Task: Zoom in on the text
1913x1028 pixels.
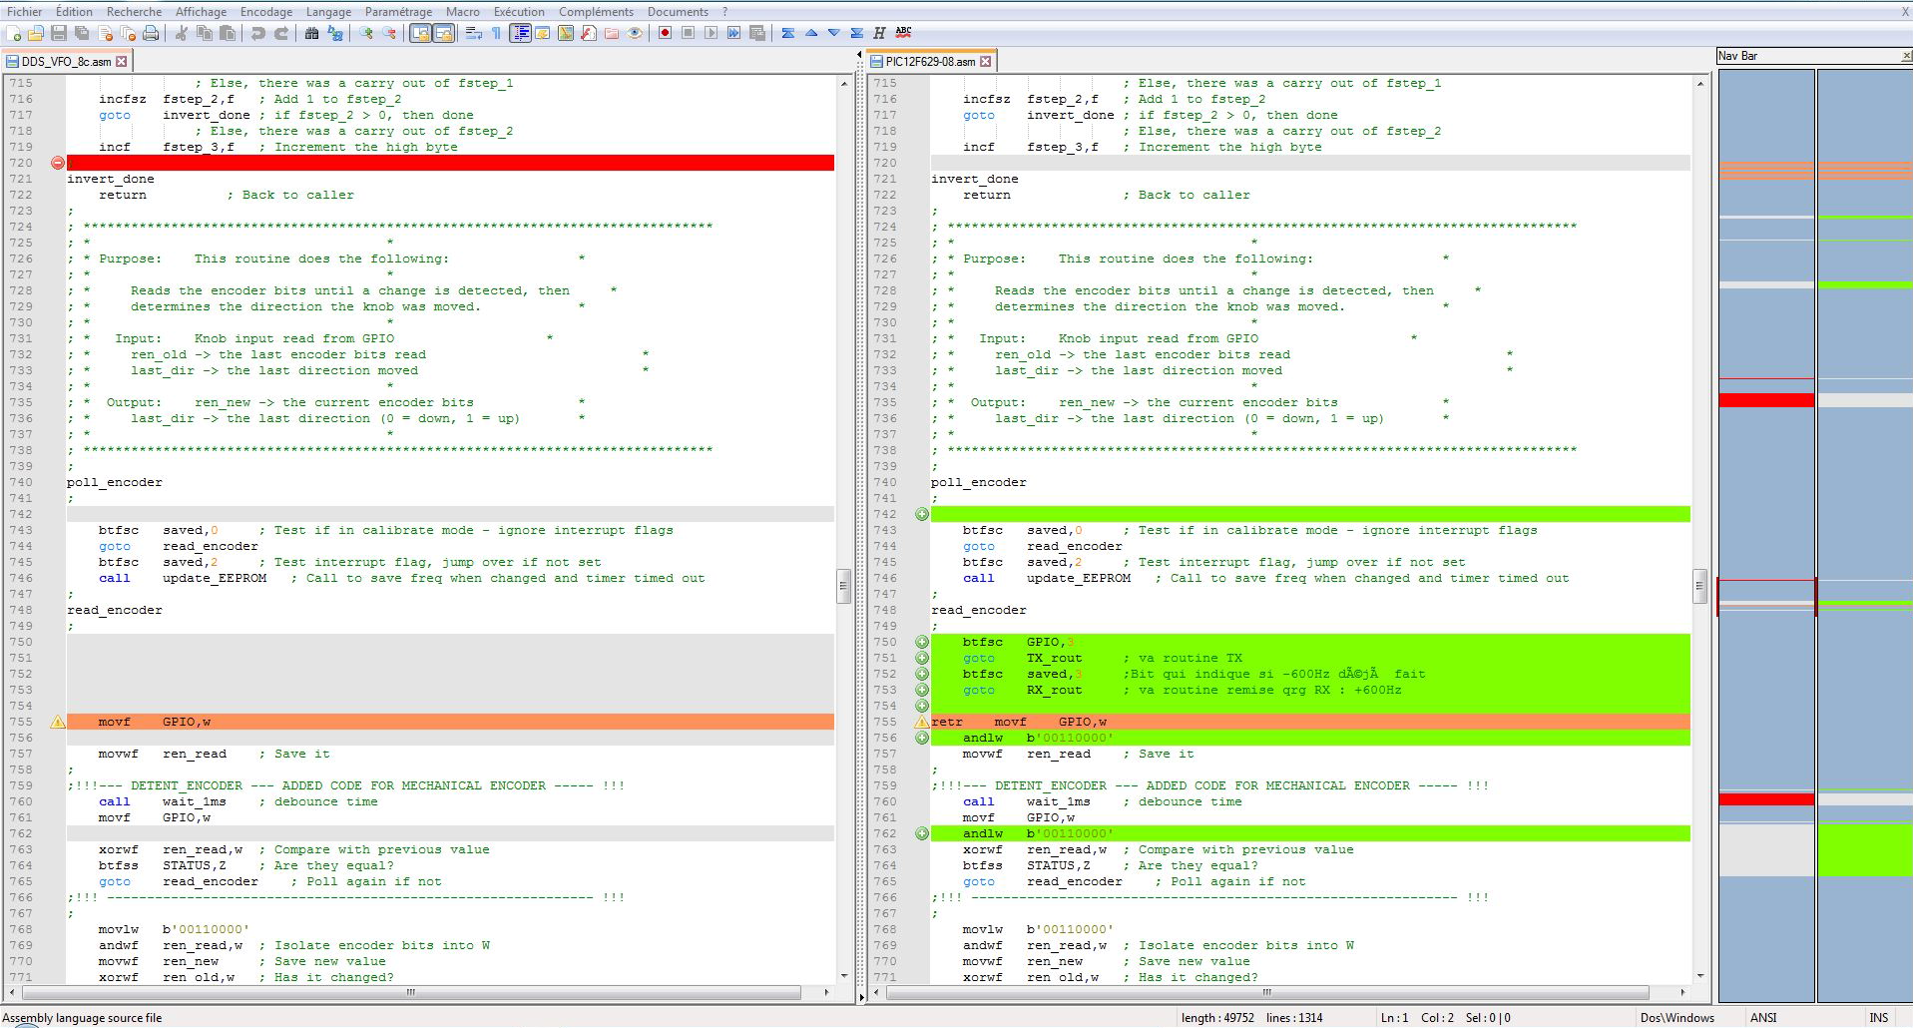Action: pos(364,33)
